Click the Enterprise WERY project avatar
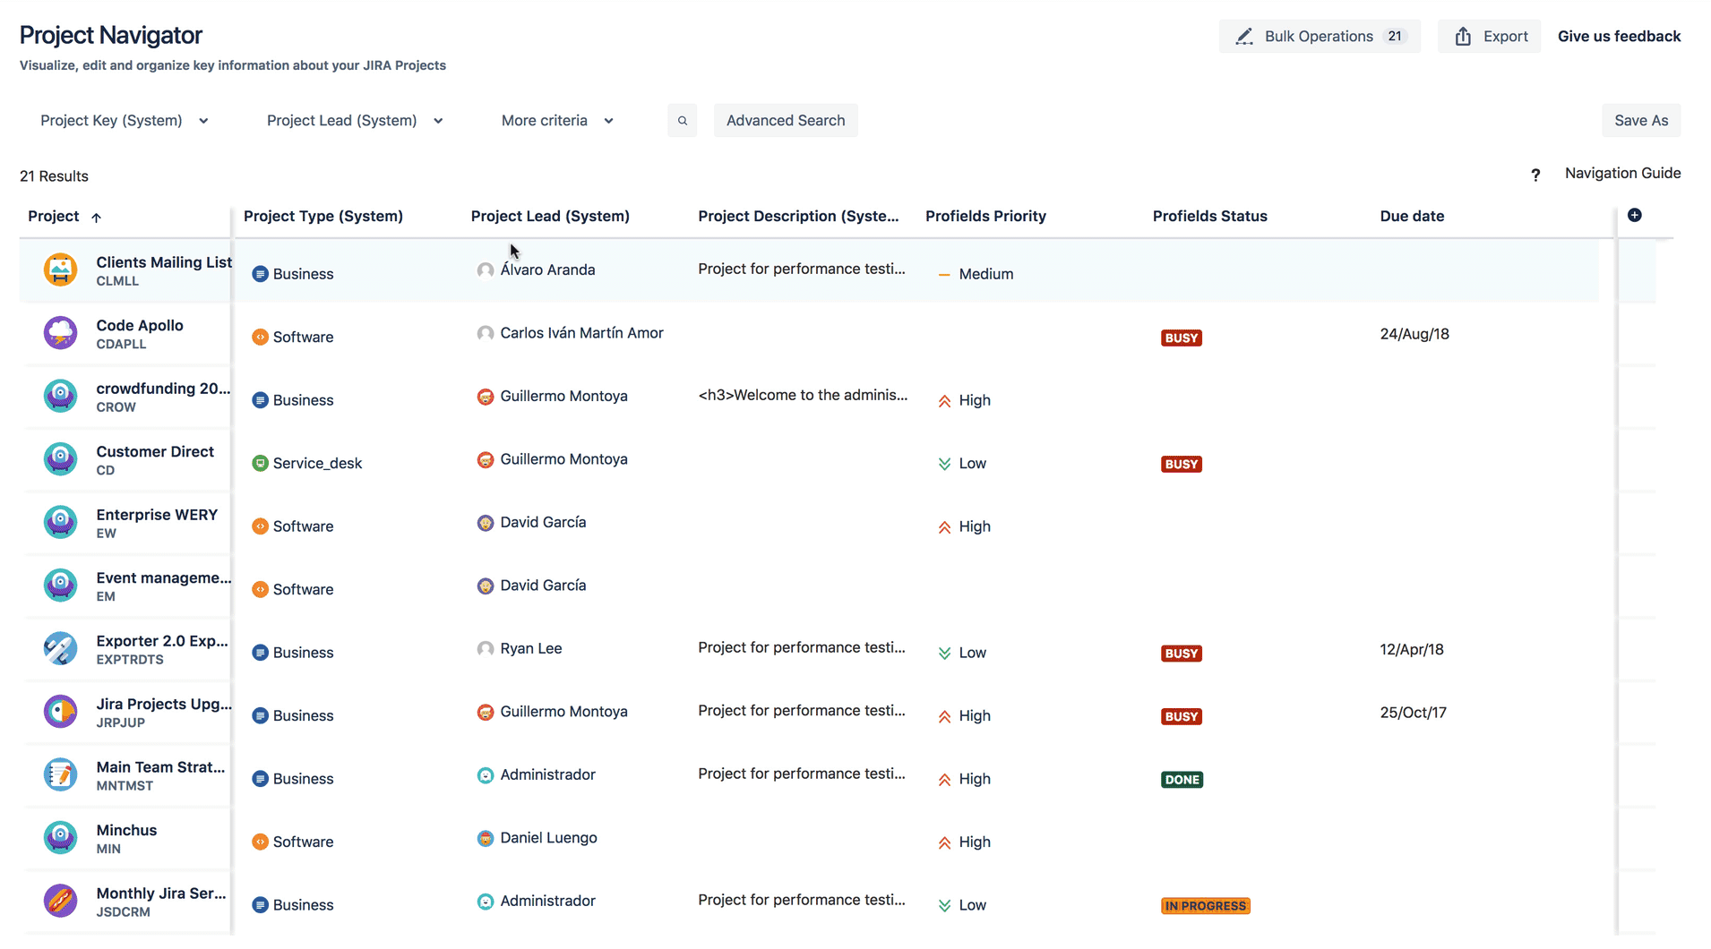The image size is (1711, 949). pos(60,522)
